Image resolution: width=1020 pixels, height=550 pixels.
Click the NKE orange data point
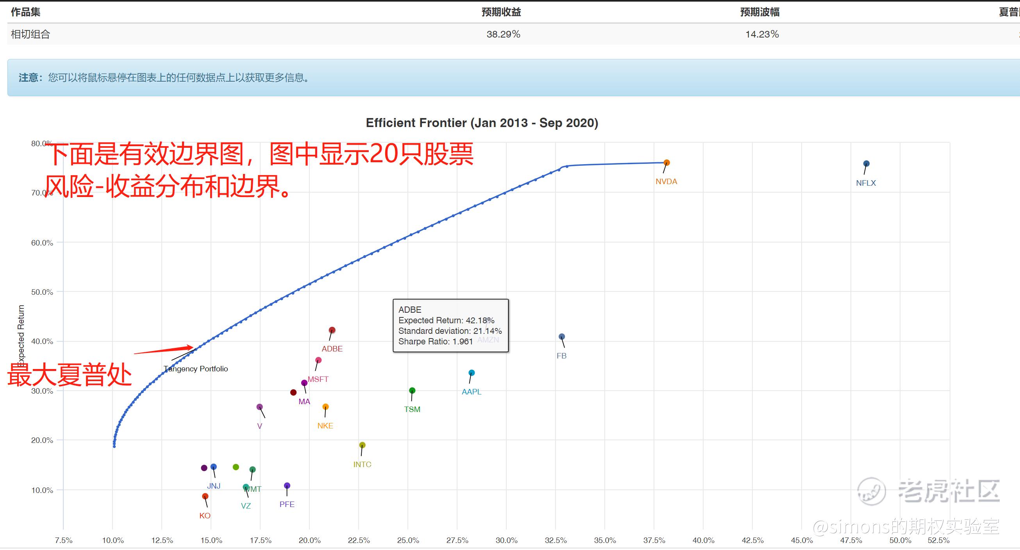(325, 407)
